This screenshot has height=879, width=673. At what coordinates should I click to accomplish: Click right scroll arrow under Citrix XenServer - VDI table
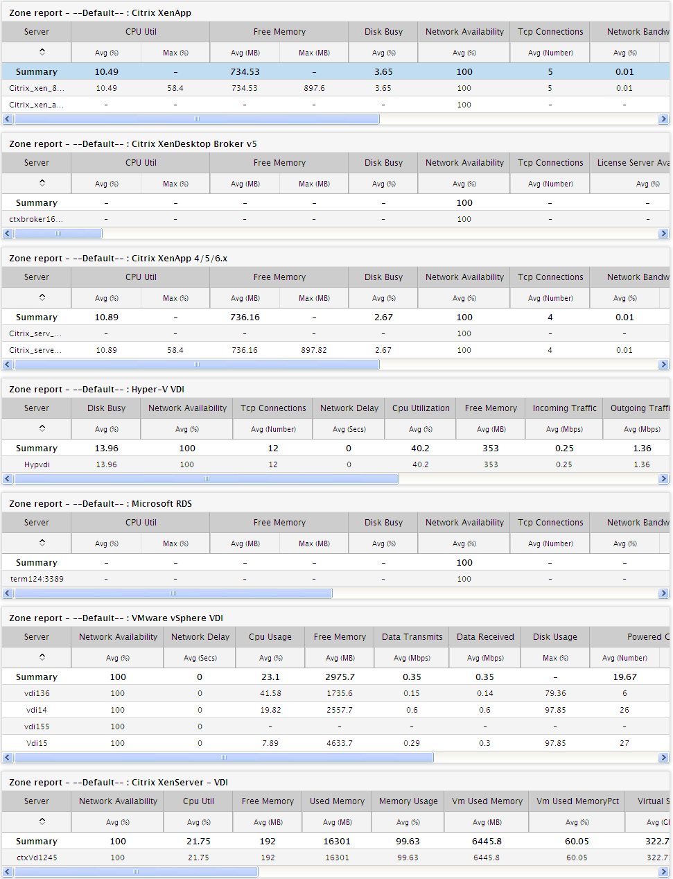[x=663, y=872]
